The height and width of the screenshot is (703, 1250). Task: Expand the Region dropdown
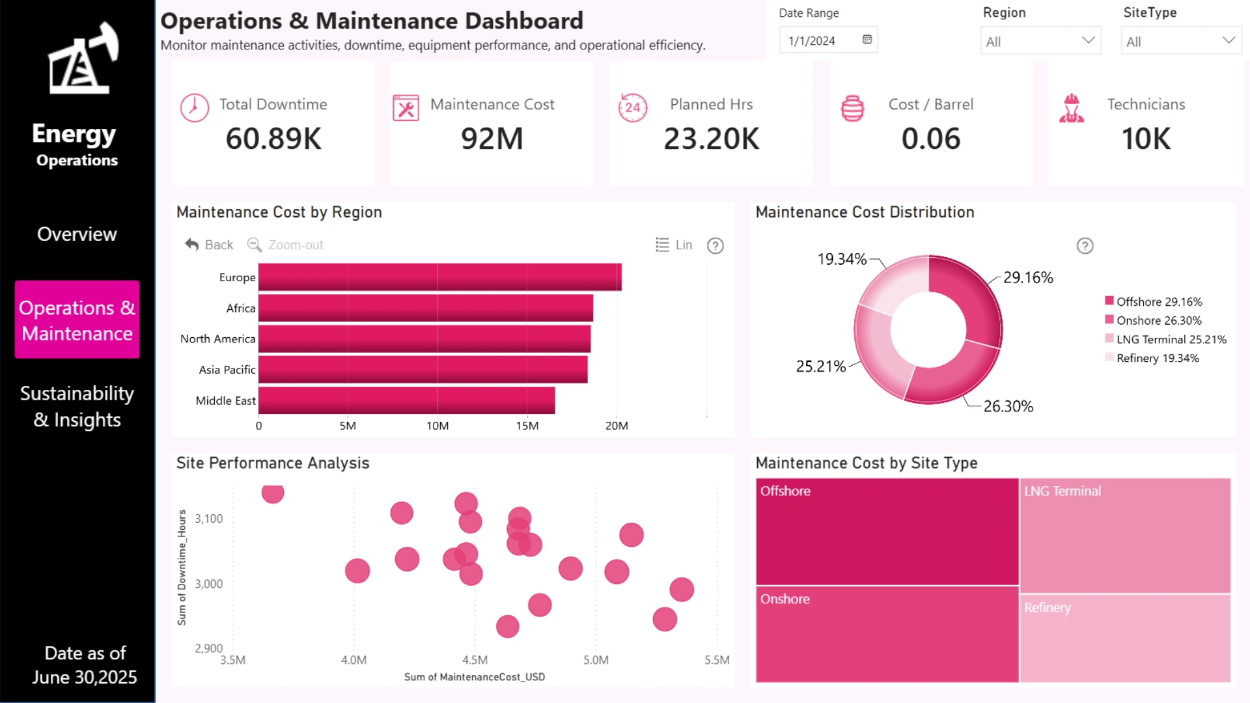click(x=1040, y=41)
